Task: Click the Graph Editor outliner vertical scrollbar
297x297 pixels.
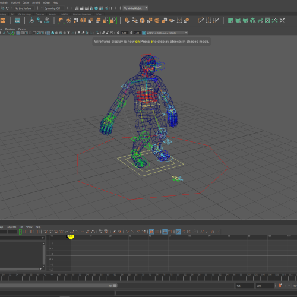Action: 43,255
